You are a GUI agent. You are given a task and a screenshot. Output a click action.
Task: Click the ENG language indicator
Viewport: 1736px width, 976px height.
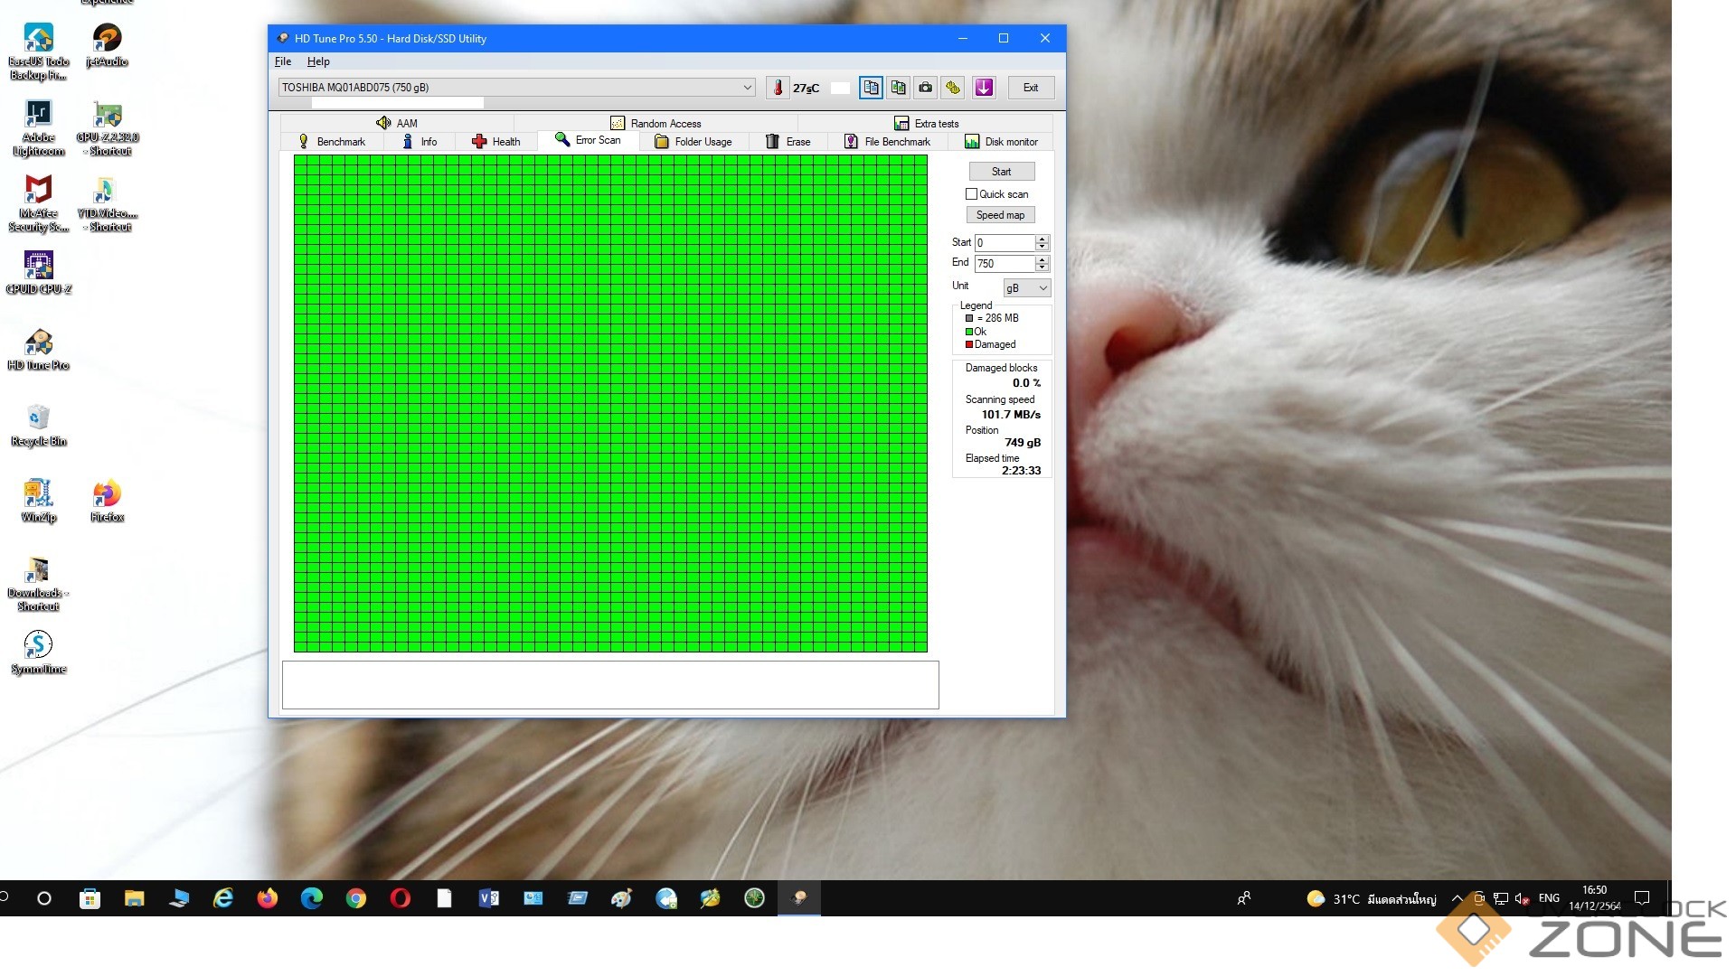tap(1549, 898)
